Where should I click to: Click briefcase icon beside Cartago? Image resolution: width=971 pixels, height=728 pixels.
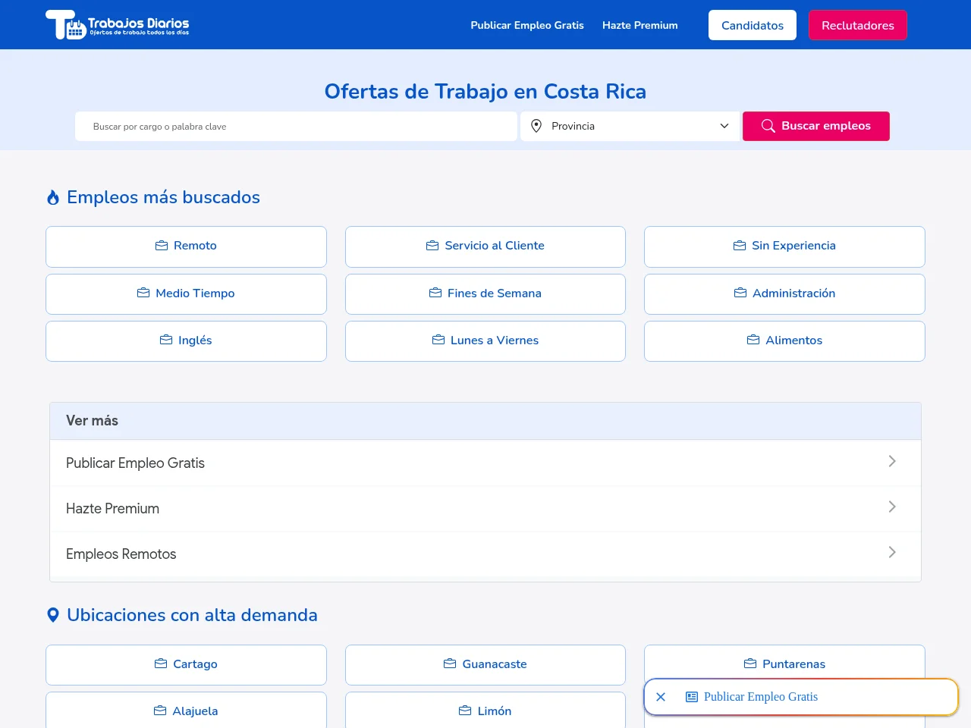(161, 664)
